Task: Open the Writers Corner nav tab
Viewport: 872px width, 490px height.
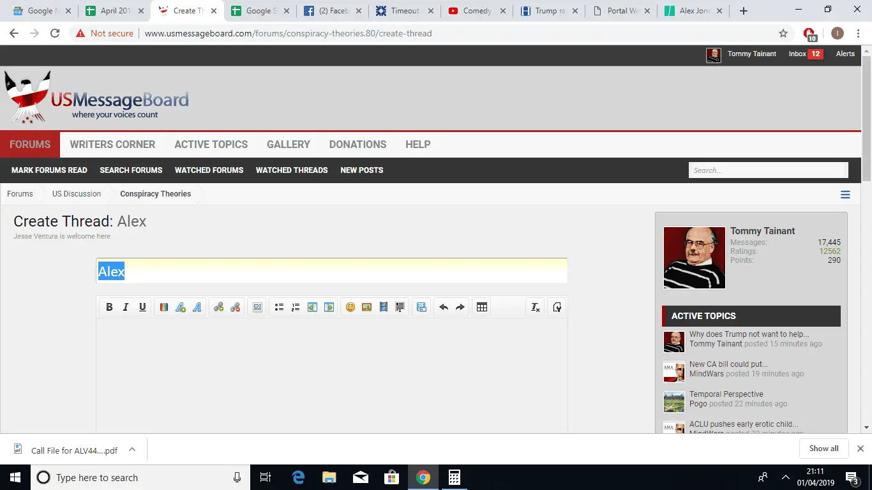Action: pos(112,144)
